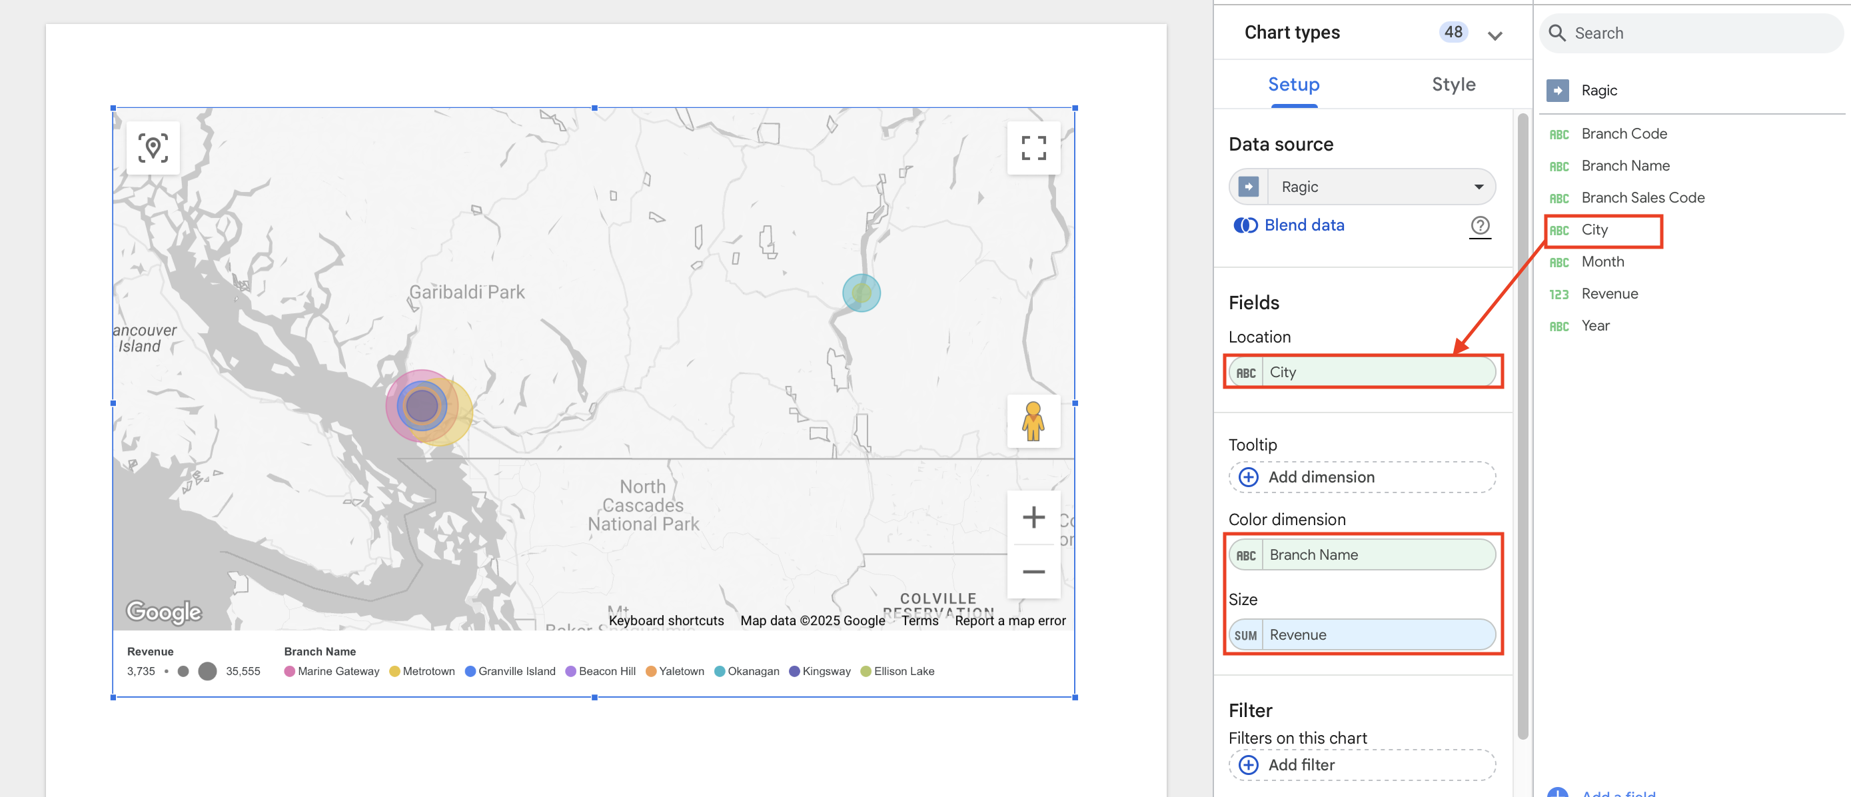Click the Ellison Lake legend swatch
Viewport: 1851px width, 797px height.
point(865,672)
